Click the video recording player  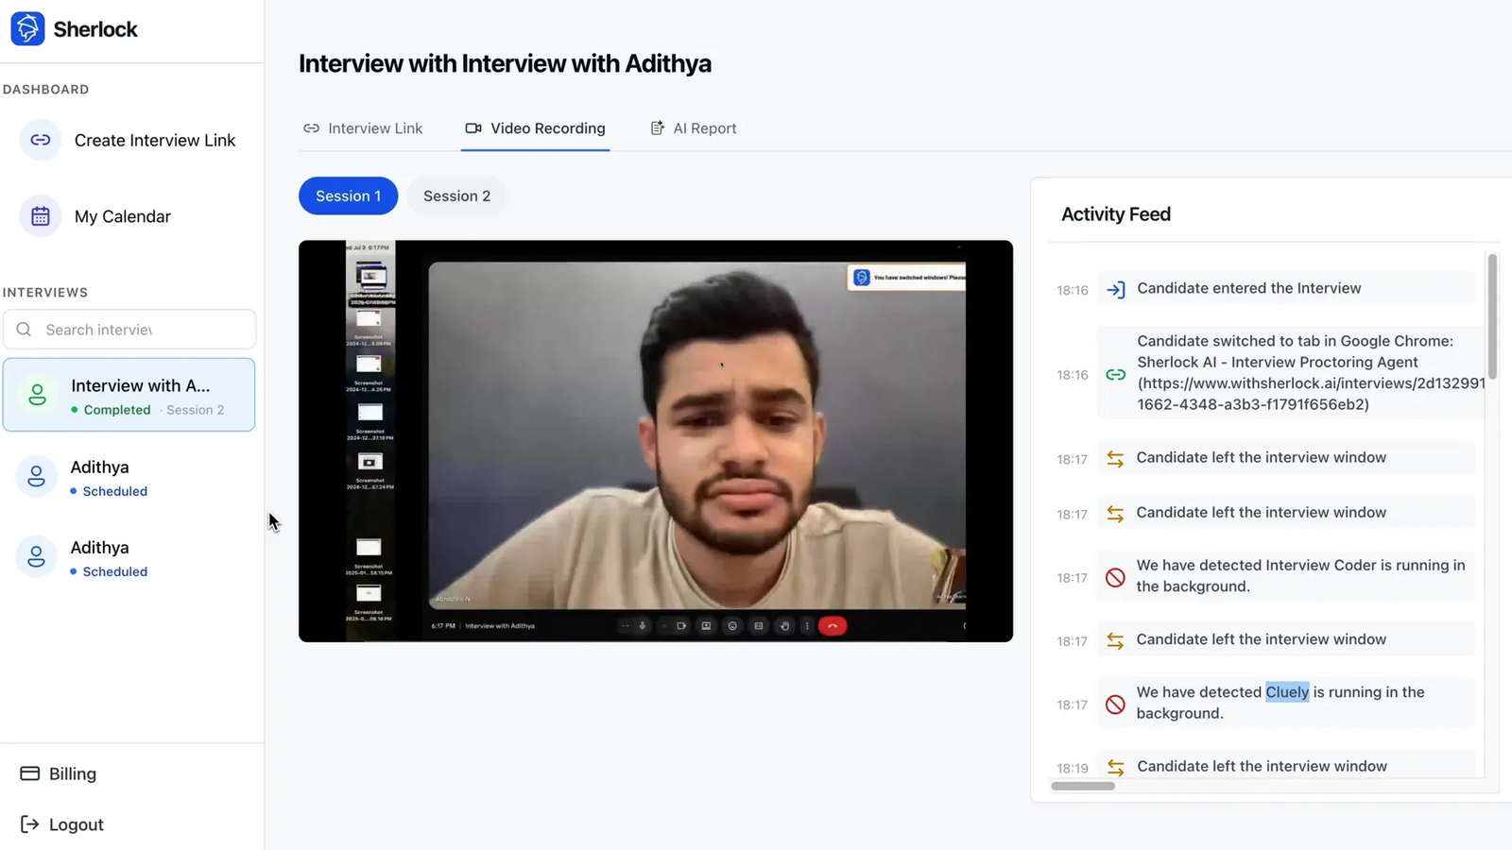coord(656,441)
